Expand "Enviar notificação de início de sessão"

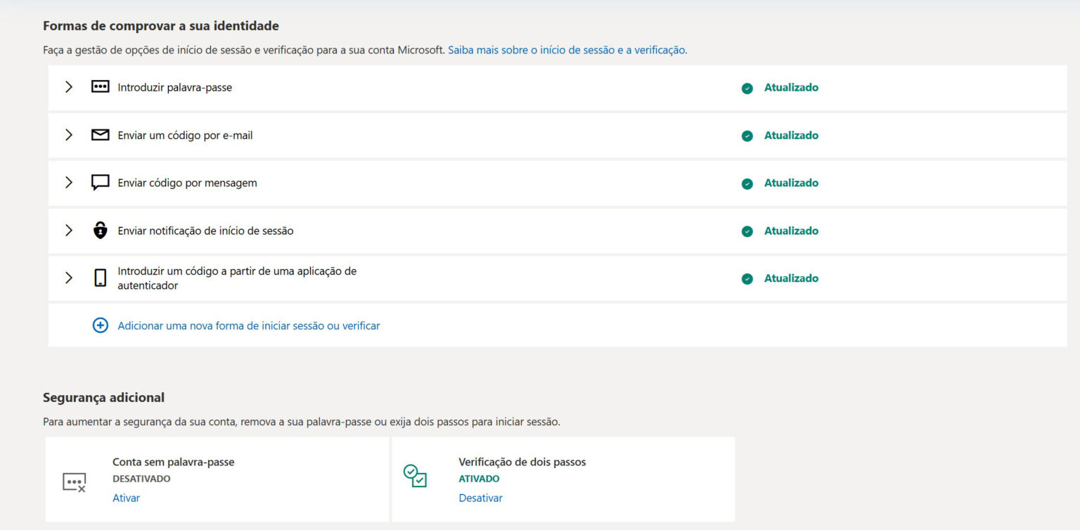point(68,230)
